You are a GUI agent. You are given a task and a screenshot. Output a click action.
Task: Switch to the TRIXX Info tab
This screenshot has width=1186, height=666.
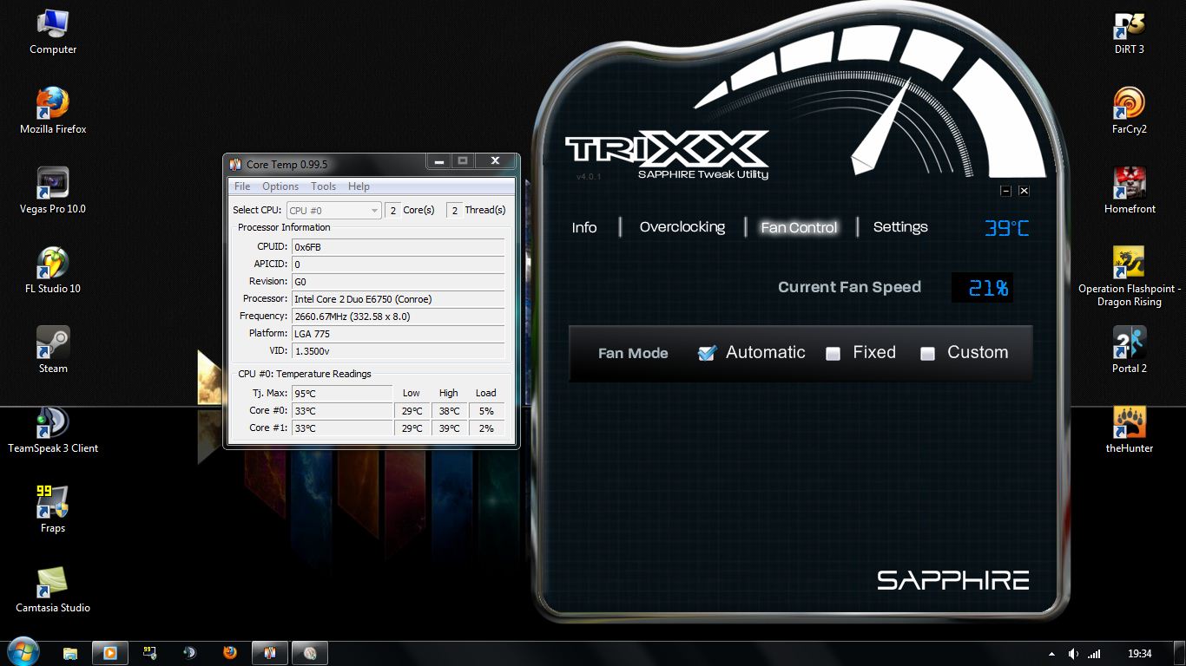[x=584, y=227]
